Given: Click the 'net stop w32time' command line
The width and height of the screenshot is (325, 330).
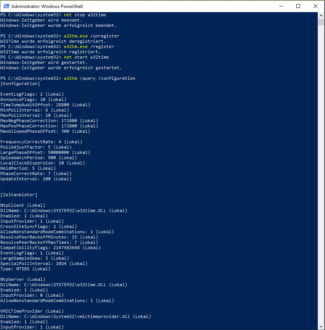Looking at the screenshot, I should point(53,15).
